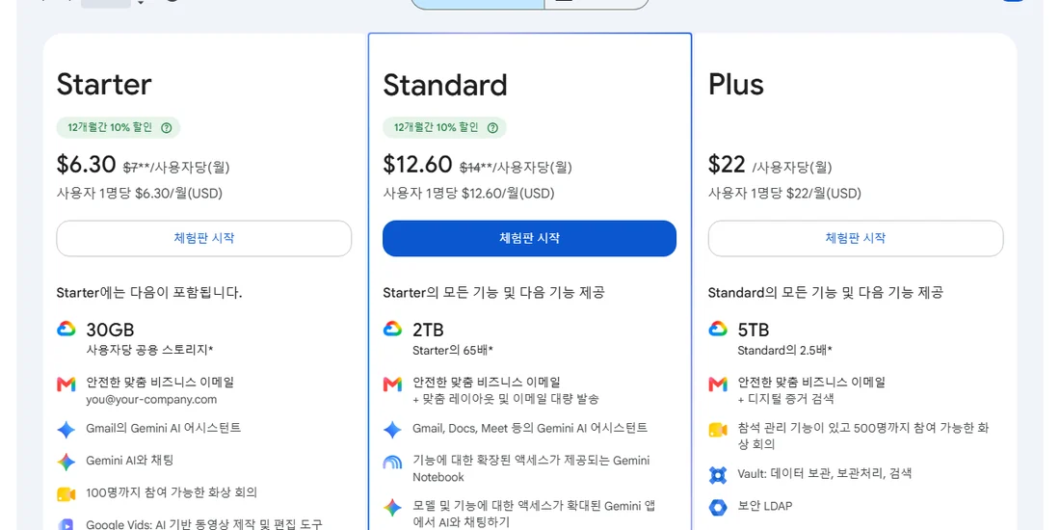The height and width of the screenshot is (530, 1060).
Task: Click Gmail, Docs, Meet 등의 Gemini AI 어시스턴트 text
Action: pos(530,428)
